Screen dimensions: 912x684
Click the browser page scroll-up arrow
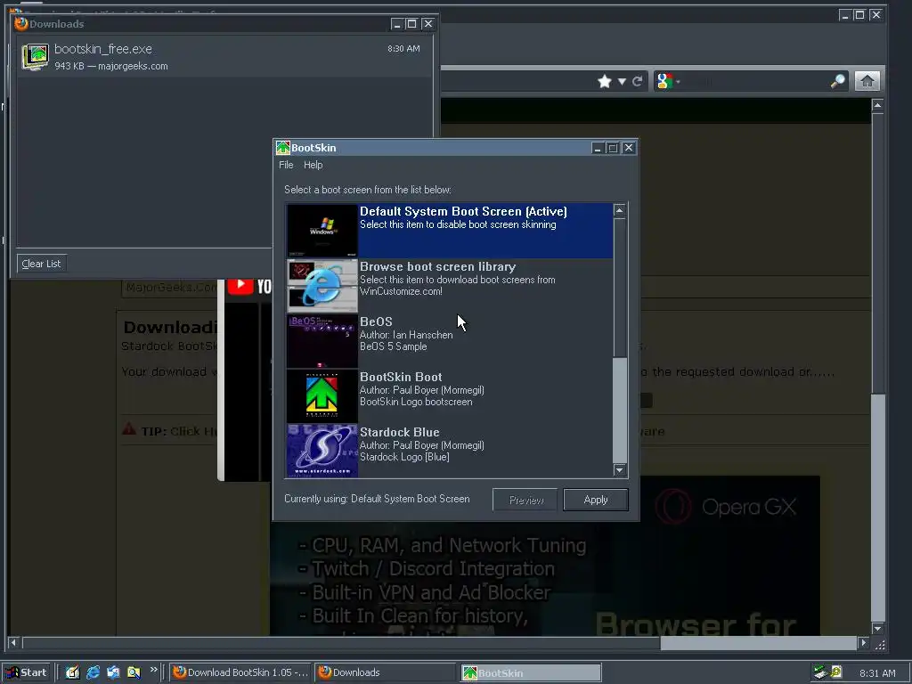click(877, 106)
